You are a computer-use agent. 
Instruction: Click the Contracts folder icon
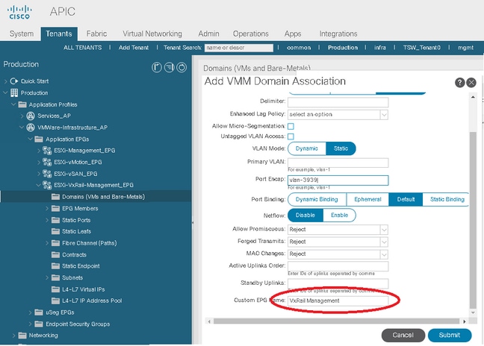coord(55,254)
